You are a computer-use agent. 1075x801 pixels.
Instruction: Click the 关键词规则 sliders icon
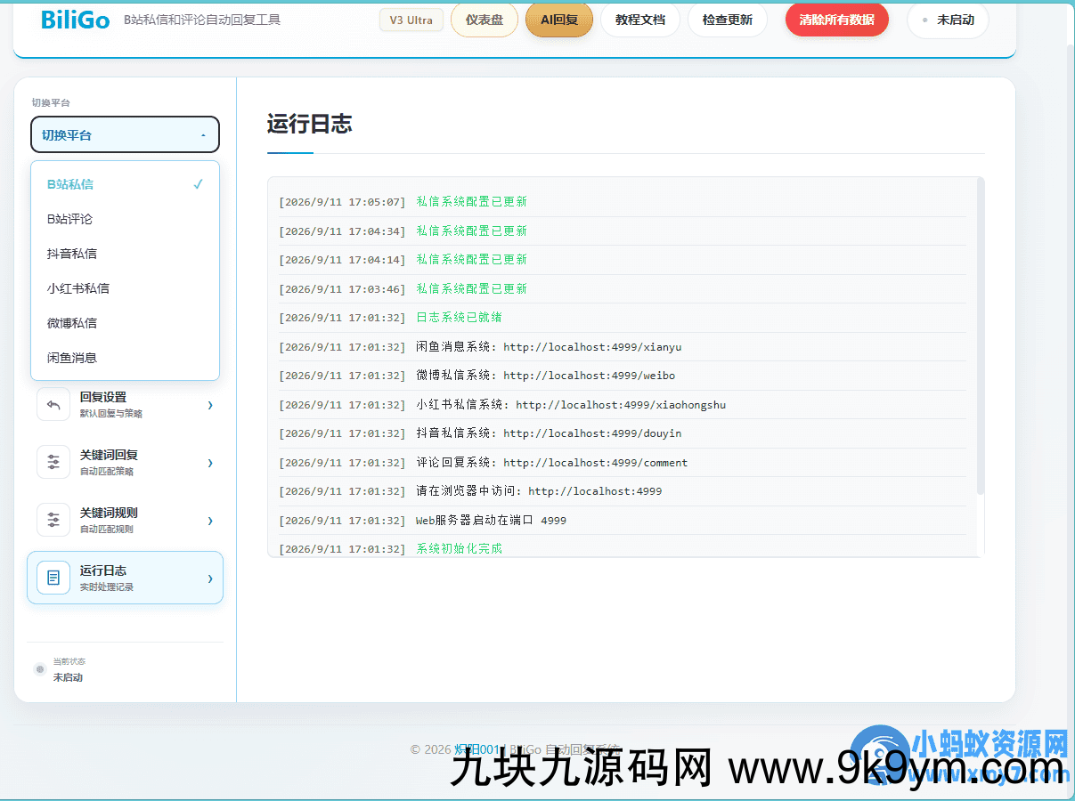pyautogui.click(x=53, y=520)
